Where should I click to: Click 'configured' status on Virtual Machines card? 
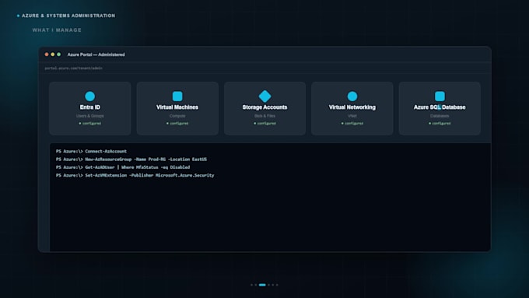click(177, 124)
